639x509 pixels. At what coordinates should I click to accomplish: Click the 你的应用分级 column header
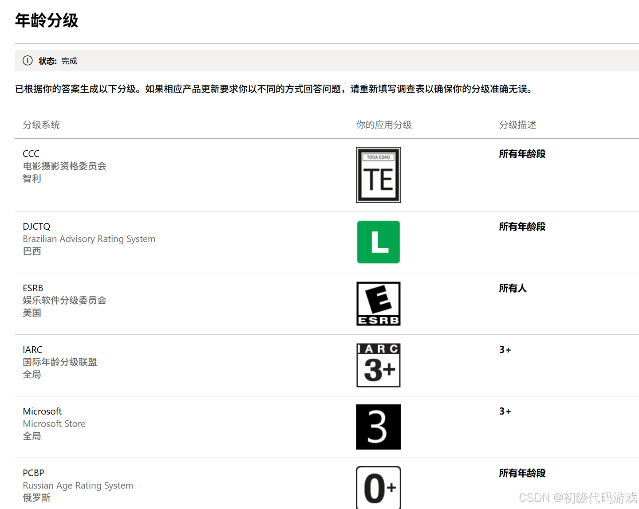(x=384, y=125)
